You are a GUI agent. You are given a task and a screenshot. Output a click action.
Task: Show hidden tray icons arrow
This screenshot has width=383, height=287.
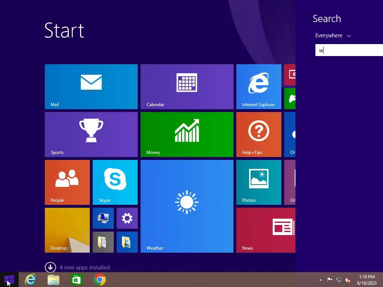coord(321,280)
